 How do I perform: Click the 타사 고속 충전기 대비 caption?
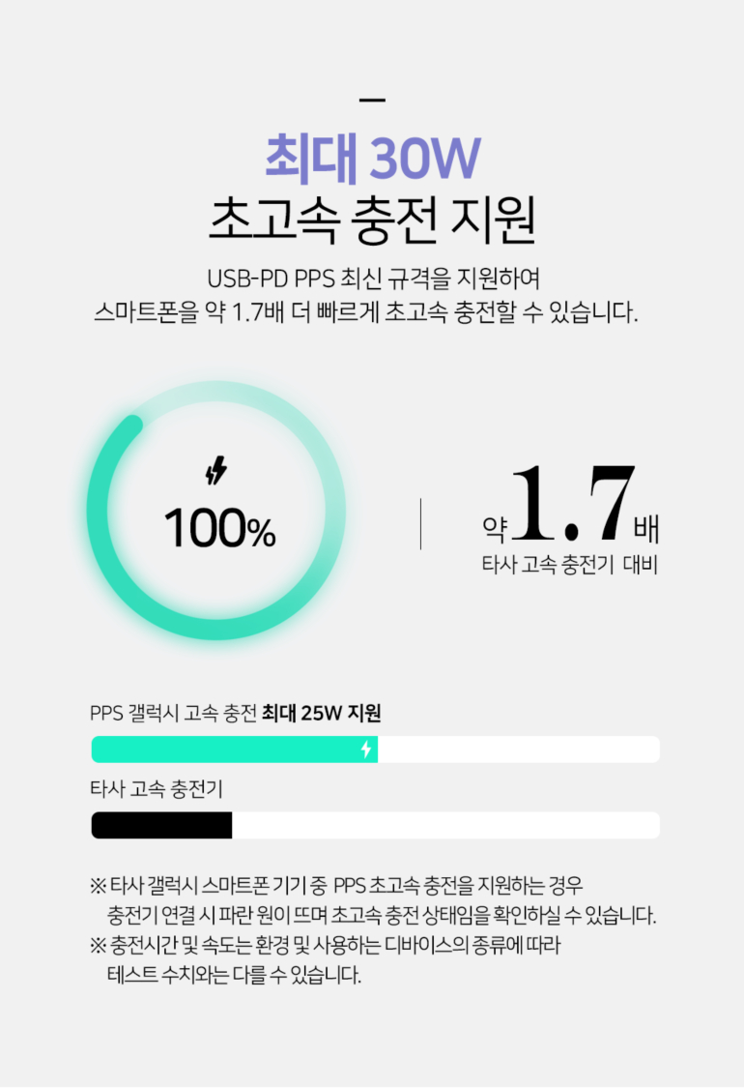(x=569, y=566)
